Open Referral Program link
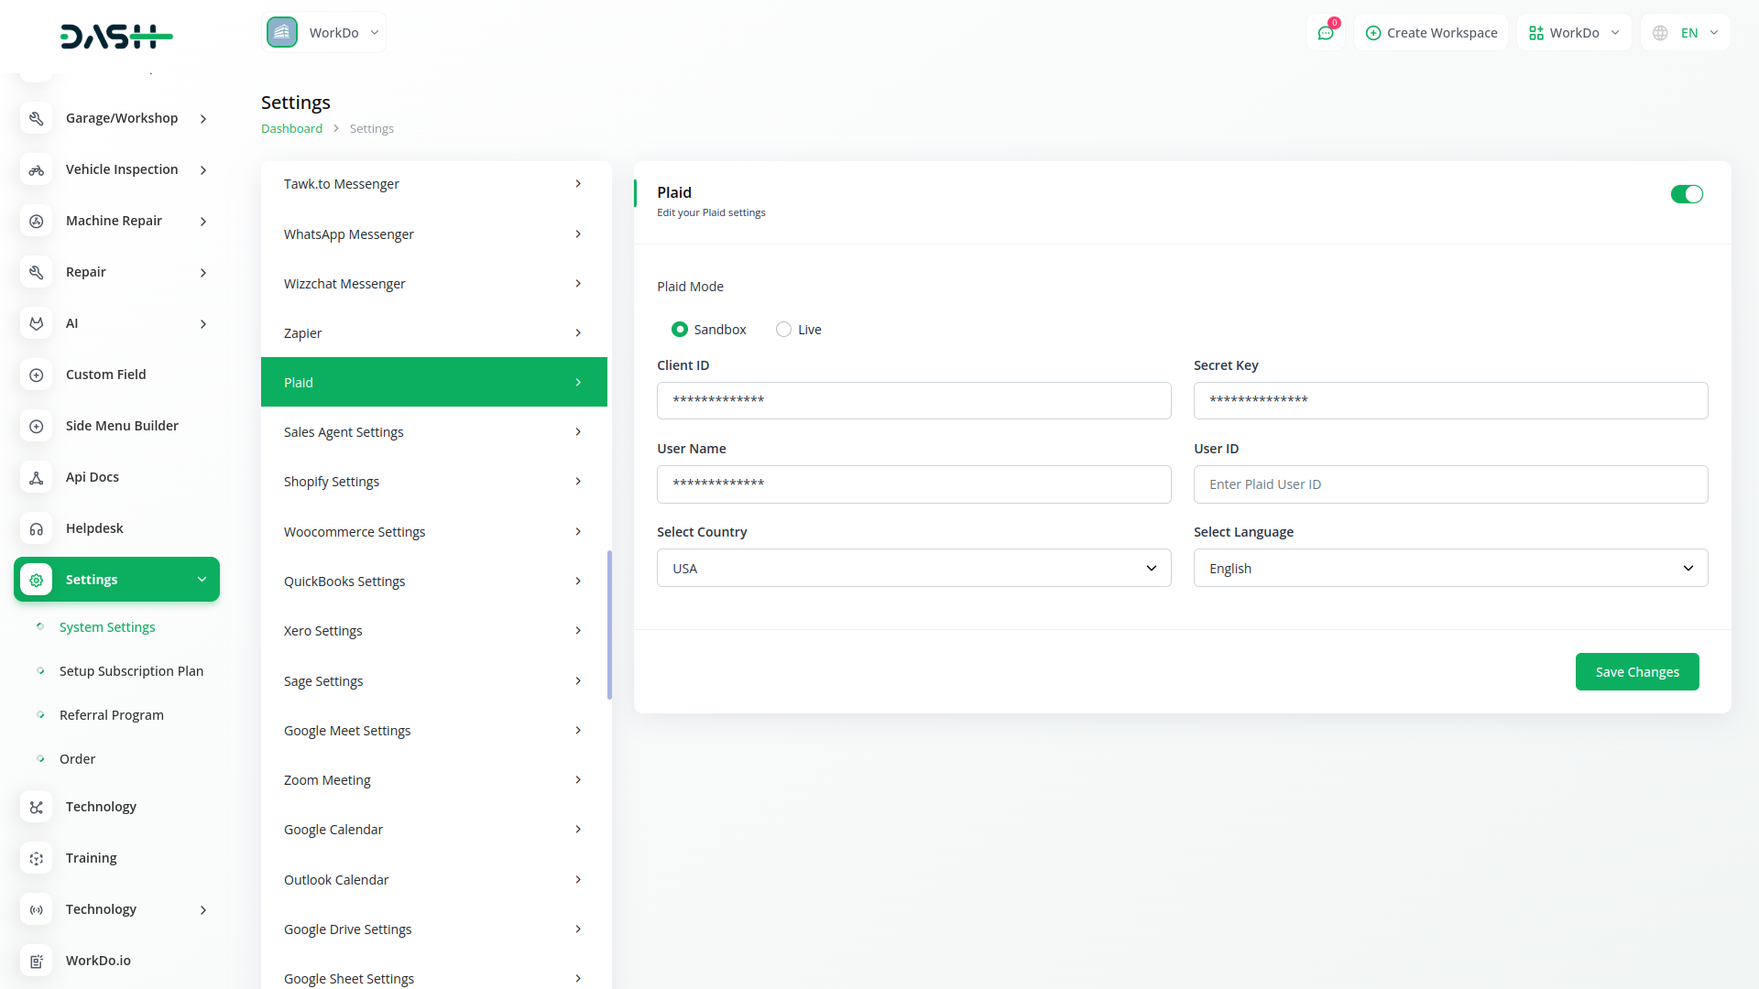1759x989 pixels. [112, 715]
